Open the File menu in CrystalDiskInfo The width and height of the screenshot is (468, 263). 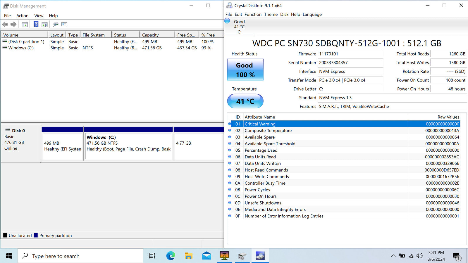[229, 14]
